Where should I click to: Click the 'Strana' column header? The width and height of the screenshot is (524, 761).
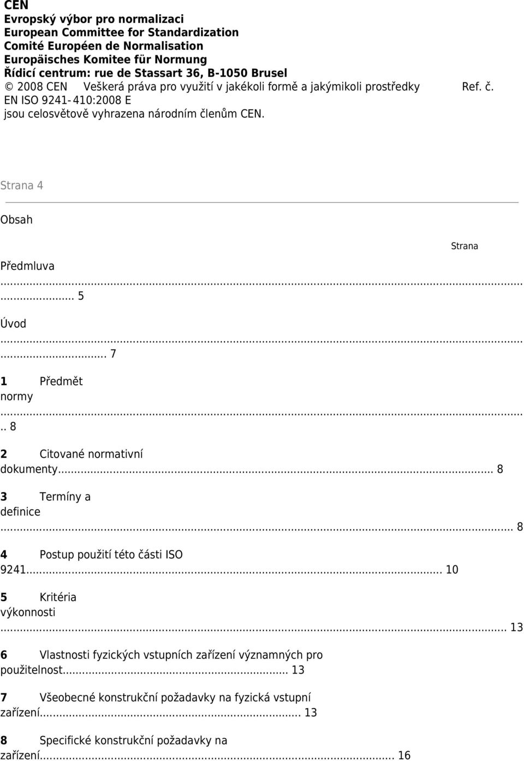465,246
